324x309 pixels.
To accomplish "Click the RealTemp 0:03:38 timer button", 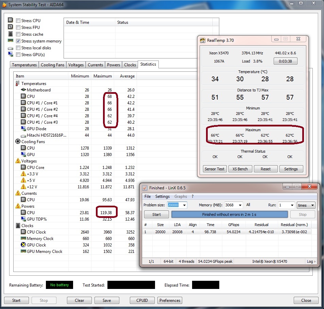I will tap(285, 61).
